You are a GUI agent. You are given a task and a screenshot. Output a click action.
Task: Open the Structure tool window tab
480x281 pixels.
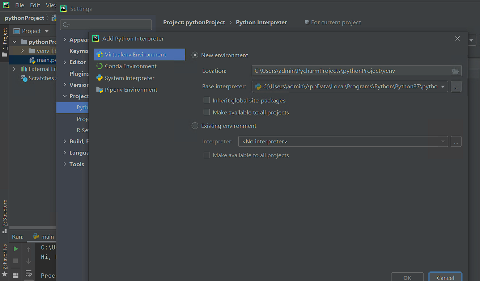point(5,214)
